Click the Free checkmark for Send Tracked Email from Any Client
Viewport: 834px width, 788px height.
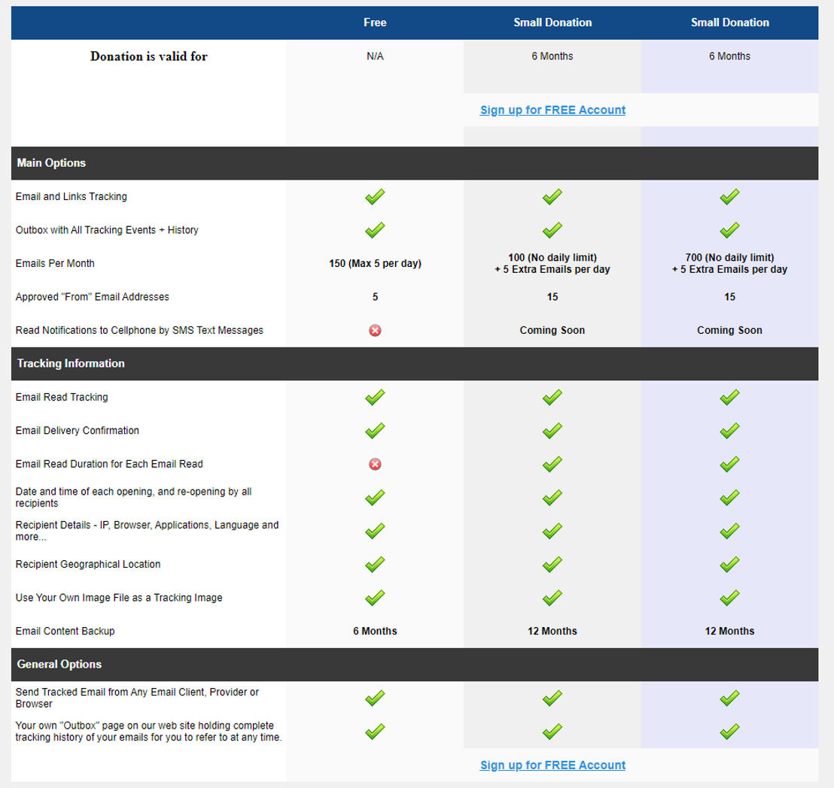[x=375, y=698]
